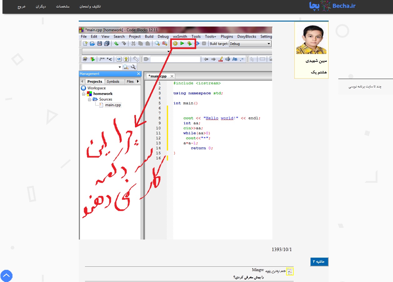Click the Save file floppy icon
Screen dimensions: 393x282
click(x=100, y=44)
